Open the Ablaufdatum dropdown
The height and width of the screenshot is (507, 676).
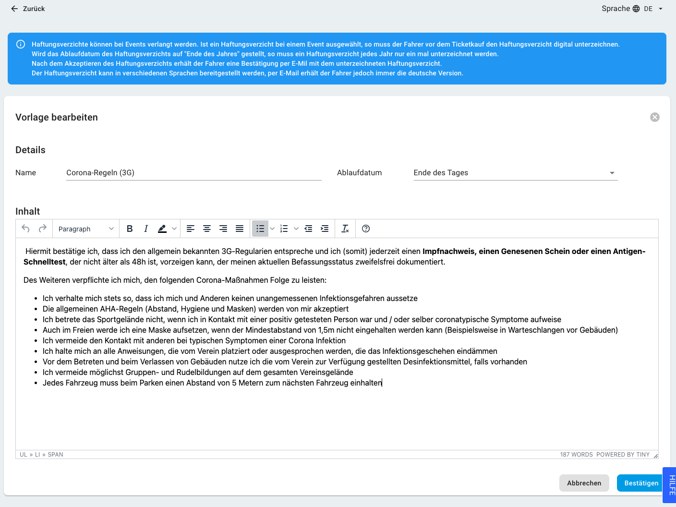[x=515, y=173]
